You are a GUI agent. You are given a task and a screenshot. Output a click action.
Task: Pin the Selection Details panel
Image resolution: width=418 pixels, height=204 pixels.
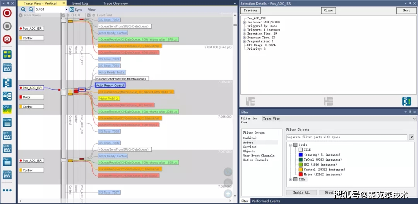point(410,3)
